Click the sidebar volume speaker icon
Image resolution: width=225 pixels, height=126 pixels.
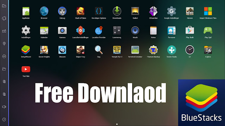coord(4,107)
